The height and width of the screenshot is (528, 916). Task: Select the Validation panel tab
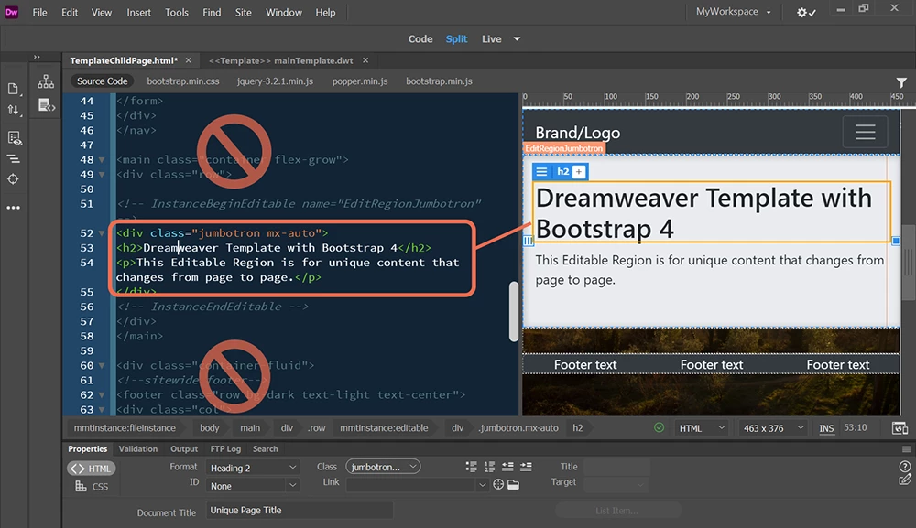click(138, 449)
